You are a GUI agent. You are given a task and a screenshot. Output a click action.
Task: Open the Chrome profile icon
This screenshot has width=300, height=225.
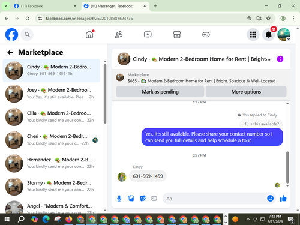[x=283, y=19]
